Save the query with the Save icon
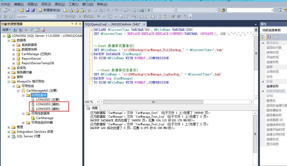287x166 pixels. [x=28, y=10]
